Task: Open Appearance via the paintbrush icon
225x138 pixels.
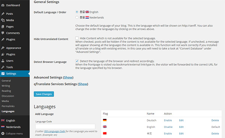Action: click(x=3, y=48)
